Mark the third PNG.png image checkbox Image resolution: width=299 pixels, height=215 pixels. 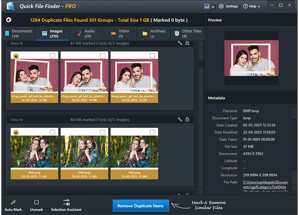click(152, 132)
